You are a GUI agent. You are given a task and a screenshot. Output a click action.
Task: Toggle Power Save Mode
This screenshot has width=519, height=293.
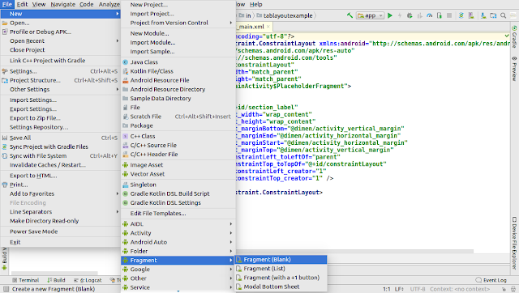tap(61, 231)
